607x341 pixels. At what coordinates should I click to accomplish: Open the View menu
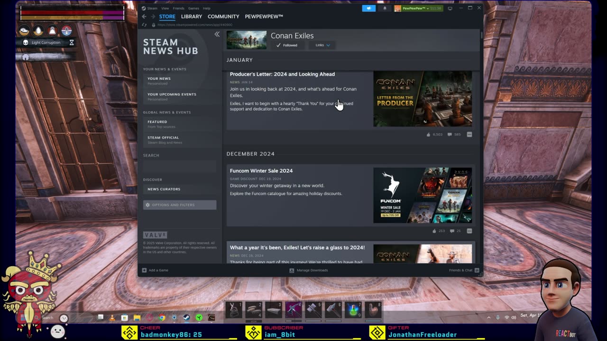(165, 8)
